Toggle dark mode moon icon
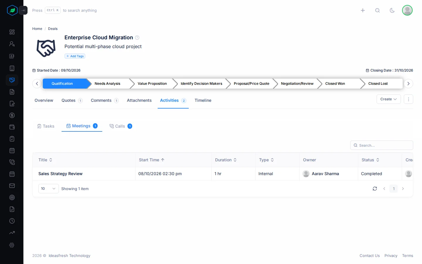This screenshot has width=422, height=264. click(392, 10)
